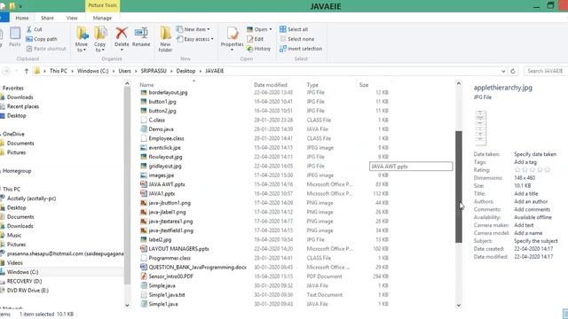
Task: Select the file LAYOUT MANAGERS.pptx
Action: 178,249
